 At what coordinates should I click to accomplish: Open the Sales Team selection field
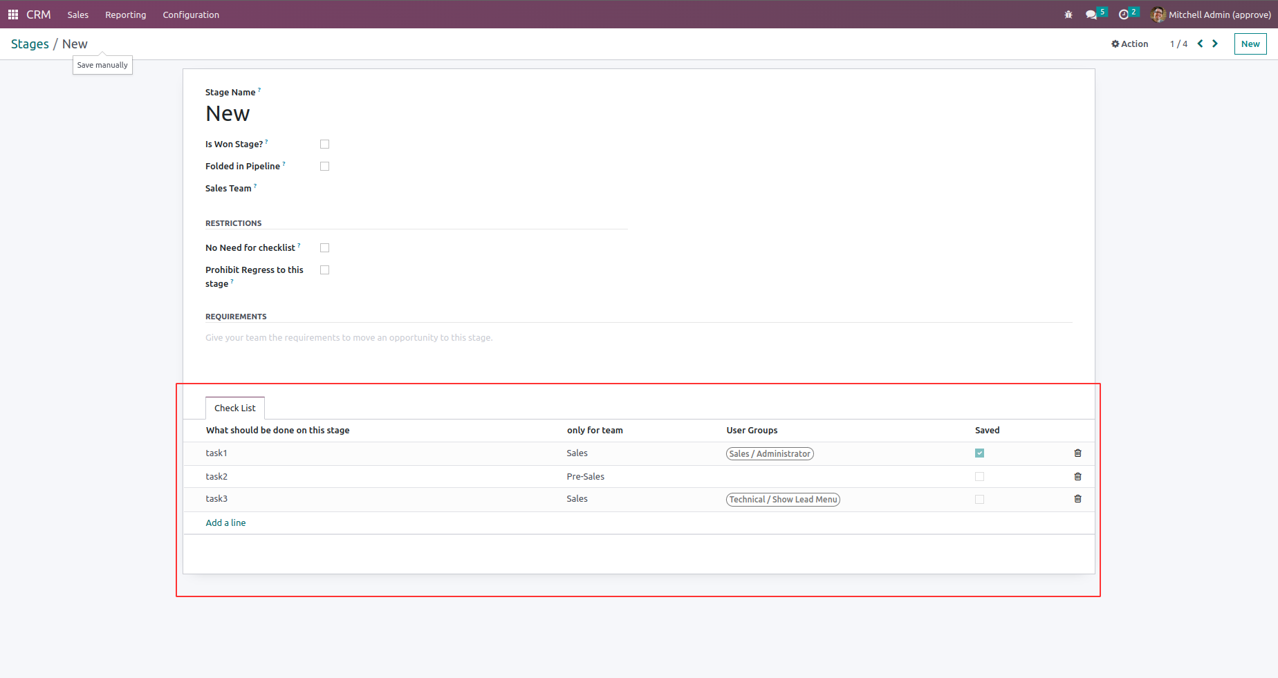tap(473, 189)
